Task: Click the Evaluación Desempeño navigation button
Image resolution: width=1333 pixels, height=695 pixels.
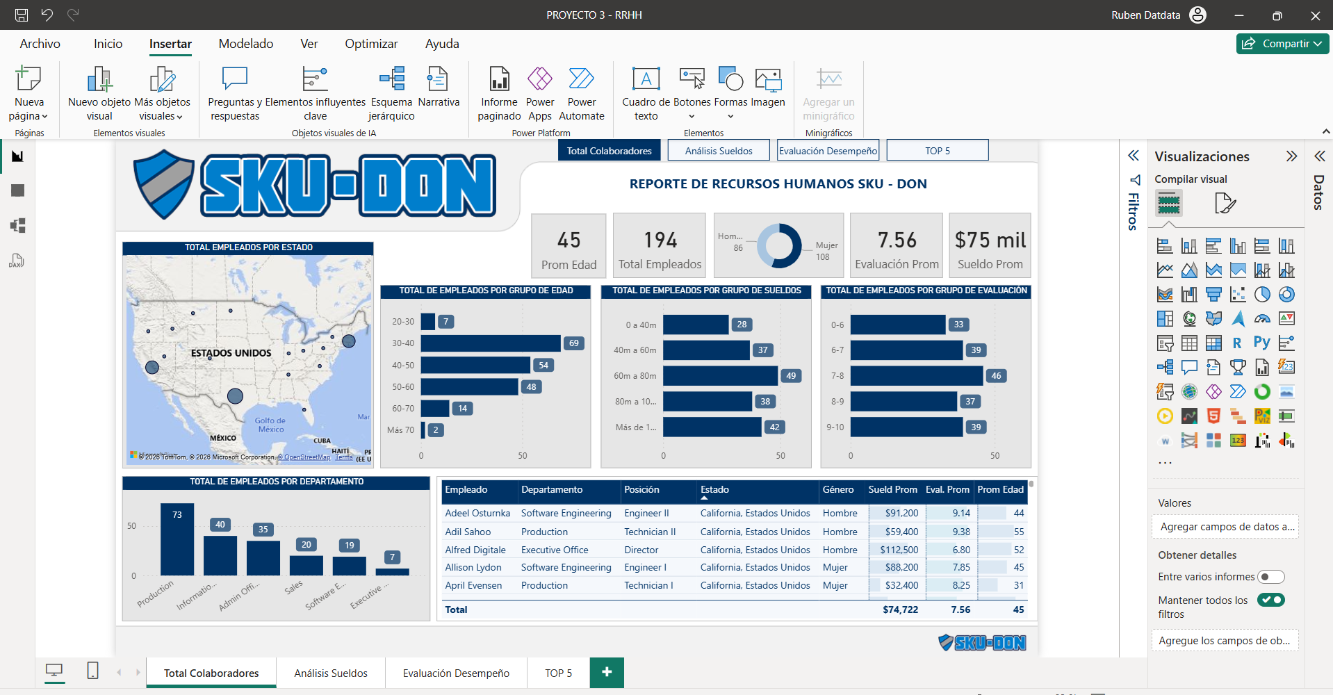Action: coord(828,151)
